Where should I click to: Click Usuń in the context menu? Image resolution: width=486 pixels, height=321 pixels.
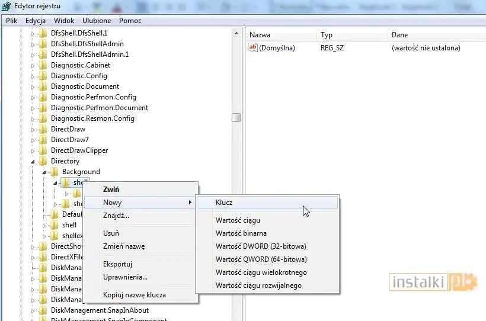click(111, 233)
